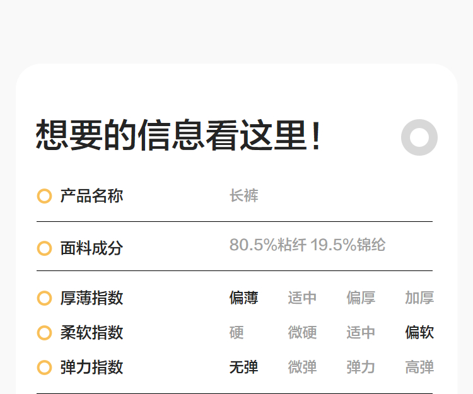This screenshot has width=473, height=394.
Task: Click the yellow circle next to 面料成分
Action: (44, 248)
